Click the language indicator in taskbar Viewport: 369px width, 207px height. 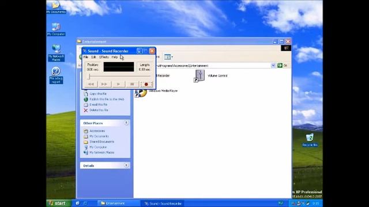(x=281, y=203)
